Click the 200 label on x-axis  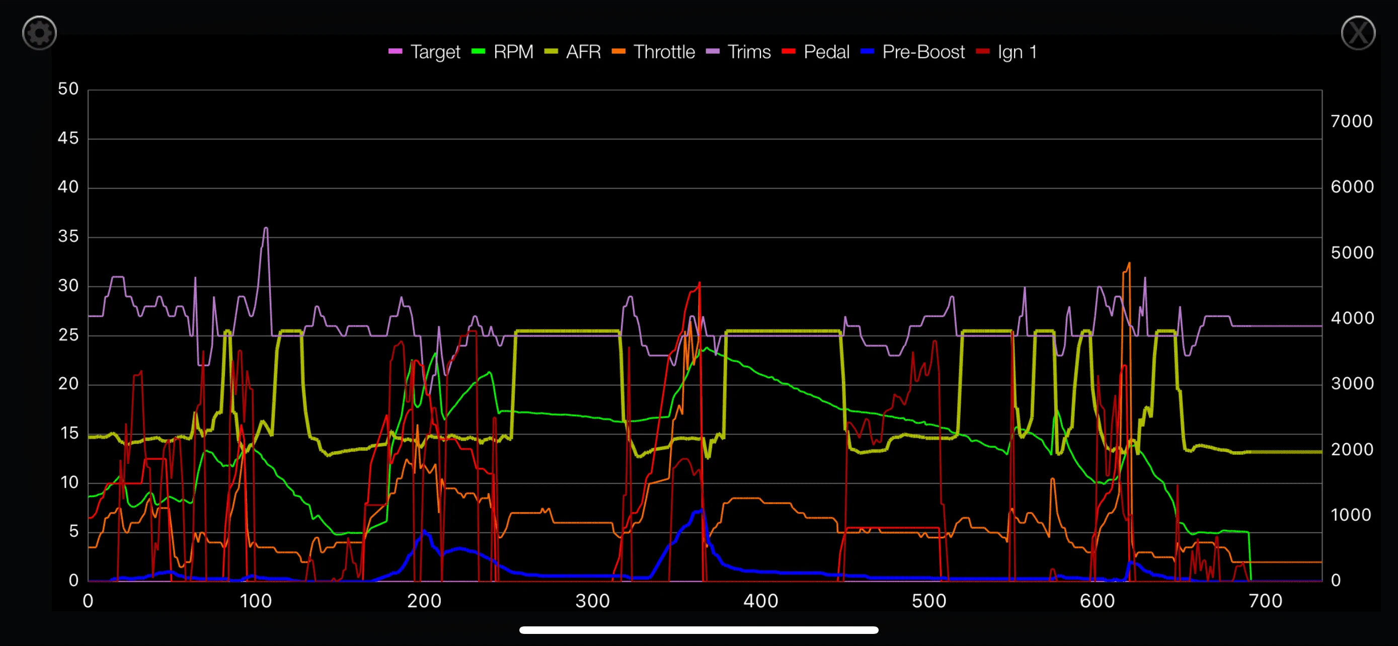[x=424, y=601]
